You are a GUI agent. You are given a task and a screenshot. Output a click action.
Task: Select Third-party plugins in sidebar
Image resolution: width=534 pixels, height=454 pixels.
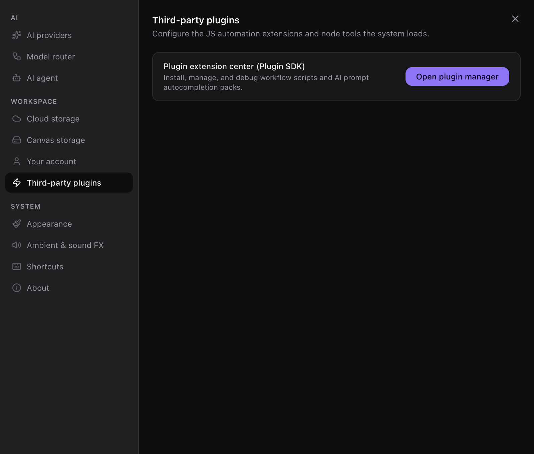tap(69, 183)
